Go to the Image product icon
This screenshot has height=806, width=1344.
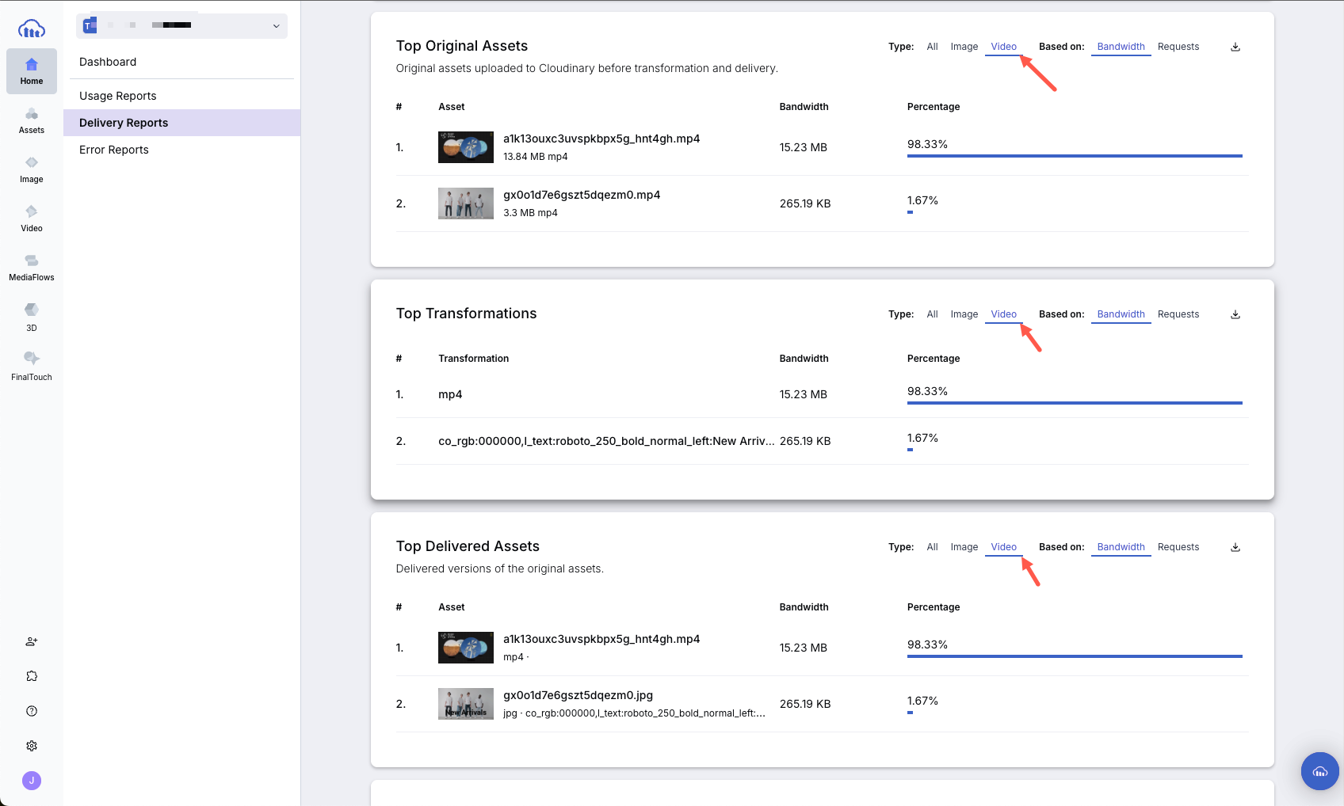32,169
